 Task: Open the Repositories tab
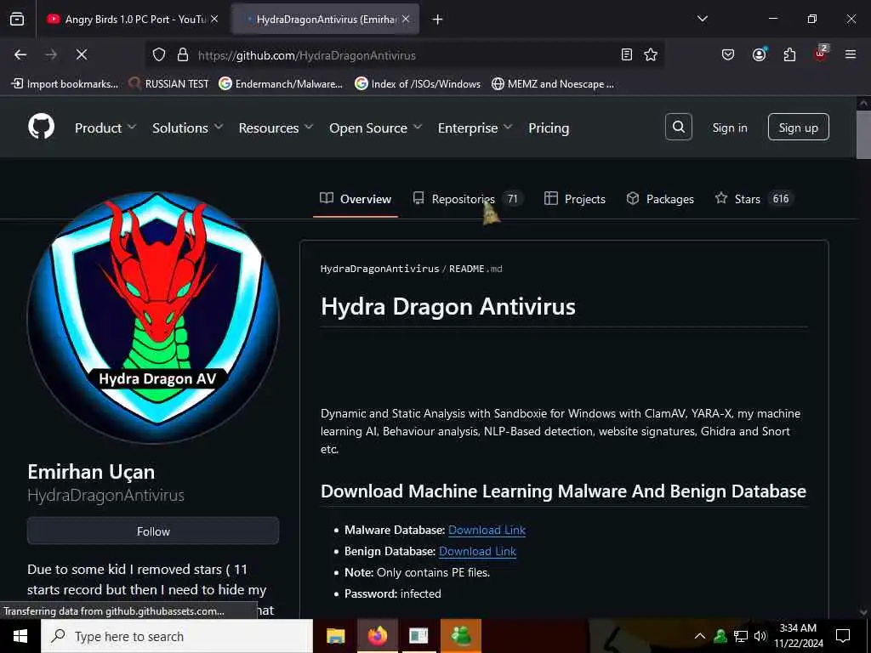pyautogui.click(x=467, y=199)
